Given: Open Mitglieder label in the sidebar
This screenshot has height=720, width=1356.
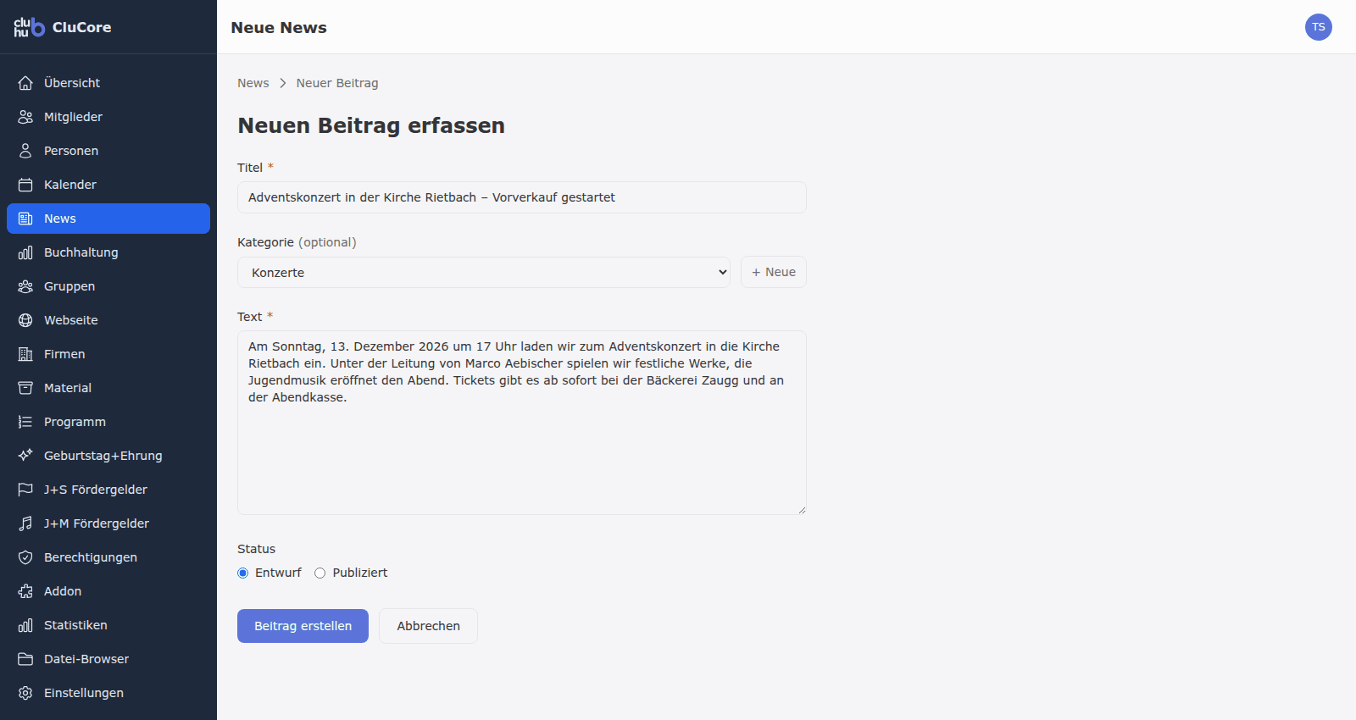Looking at the screenshot, I should coord(73,117).
